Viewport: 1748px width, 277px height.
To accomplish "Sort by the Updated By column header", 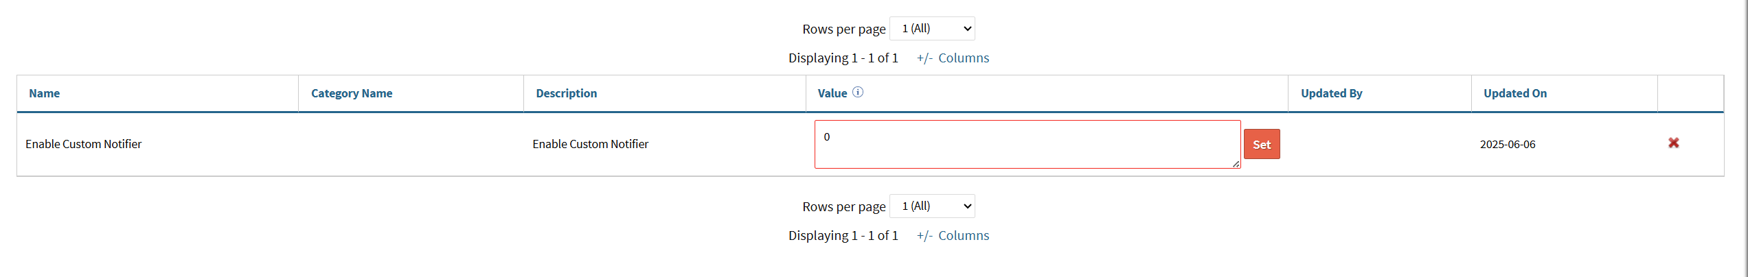I will [x=1331, y=93].
